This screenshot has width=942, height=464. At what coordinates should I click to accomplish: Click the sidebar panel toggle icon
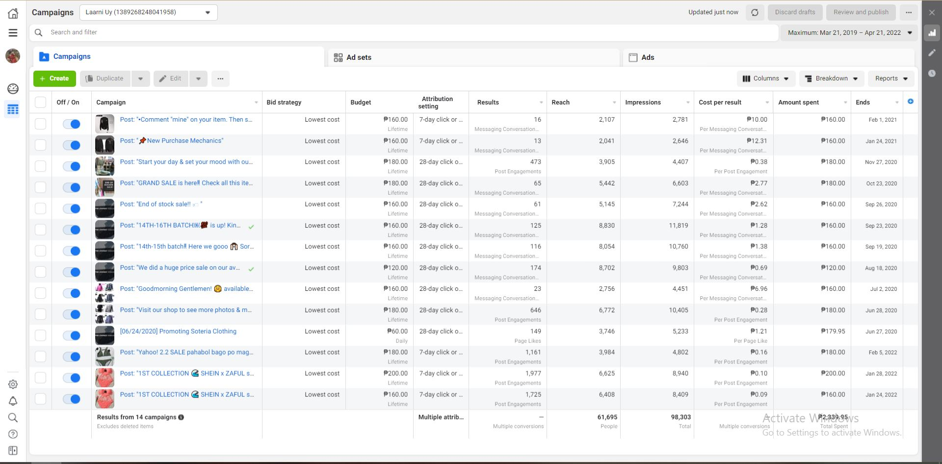[13, 451]
